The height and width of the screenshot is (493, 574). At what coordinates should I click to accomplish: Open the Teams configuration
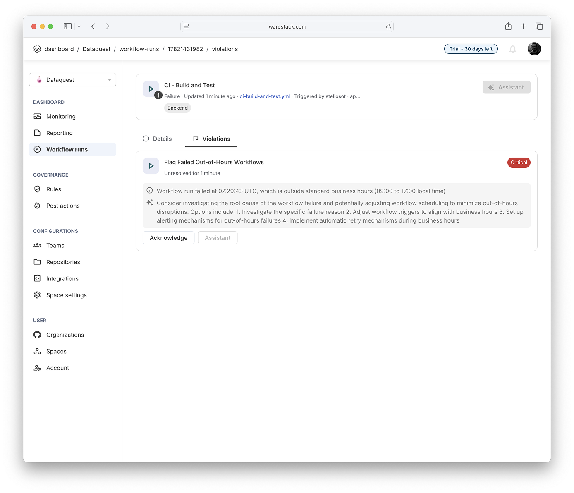tap(55, 246)
